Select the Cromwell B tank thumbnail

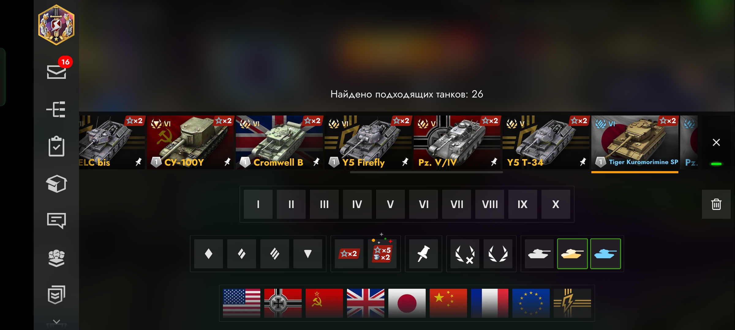(279, 142)
